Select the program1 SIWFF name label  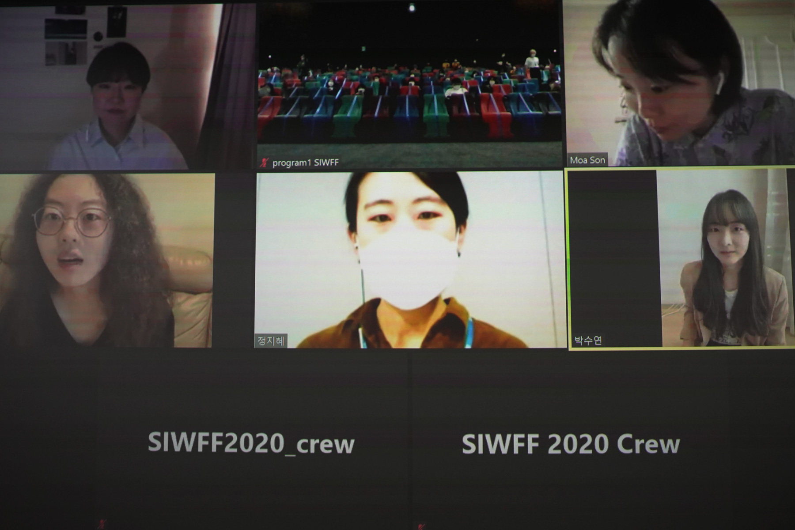click(305, 163)
